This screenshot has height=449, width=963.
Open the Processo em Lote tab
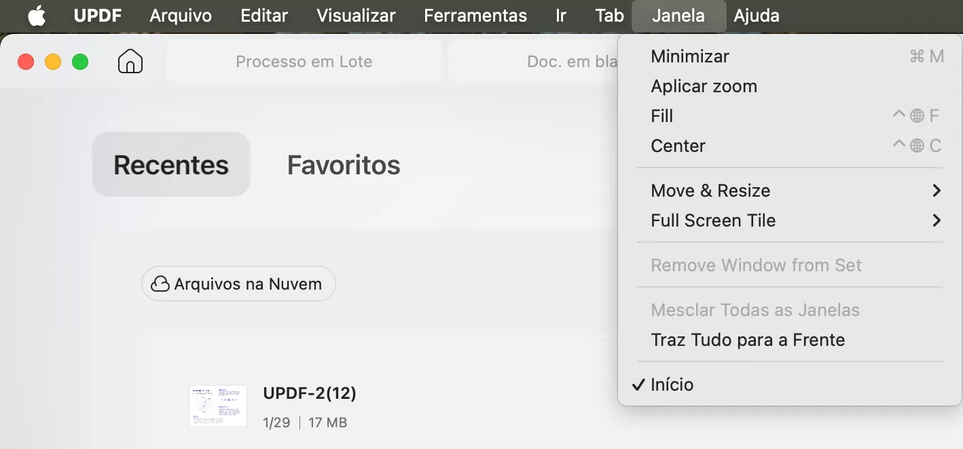point(304,62)
